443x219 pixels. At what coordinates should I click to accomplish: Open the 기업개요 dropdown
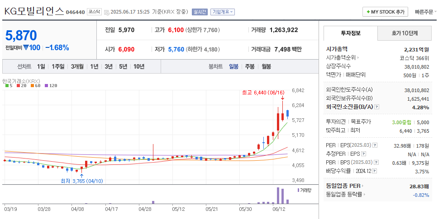point(222,12)
